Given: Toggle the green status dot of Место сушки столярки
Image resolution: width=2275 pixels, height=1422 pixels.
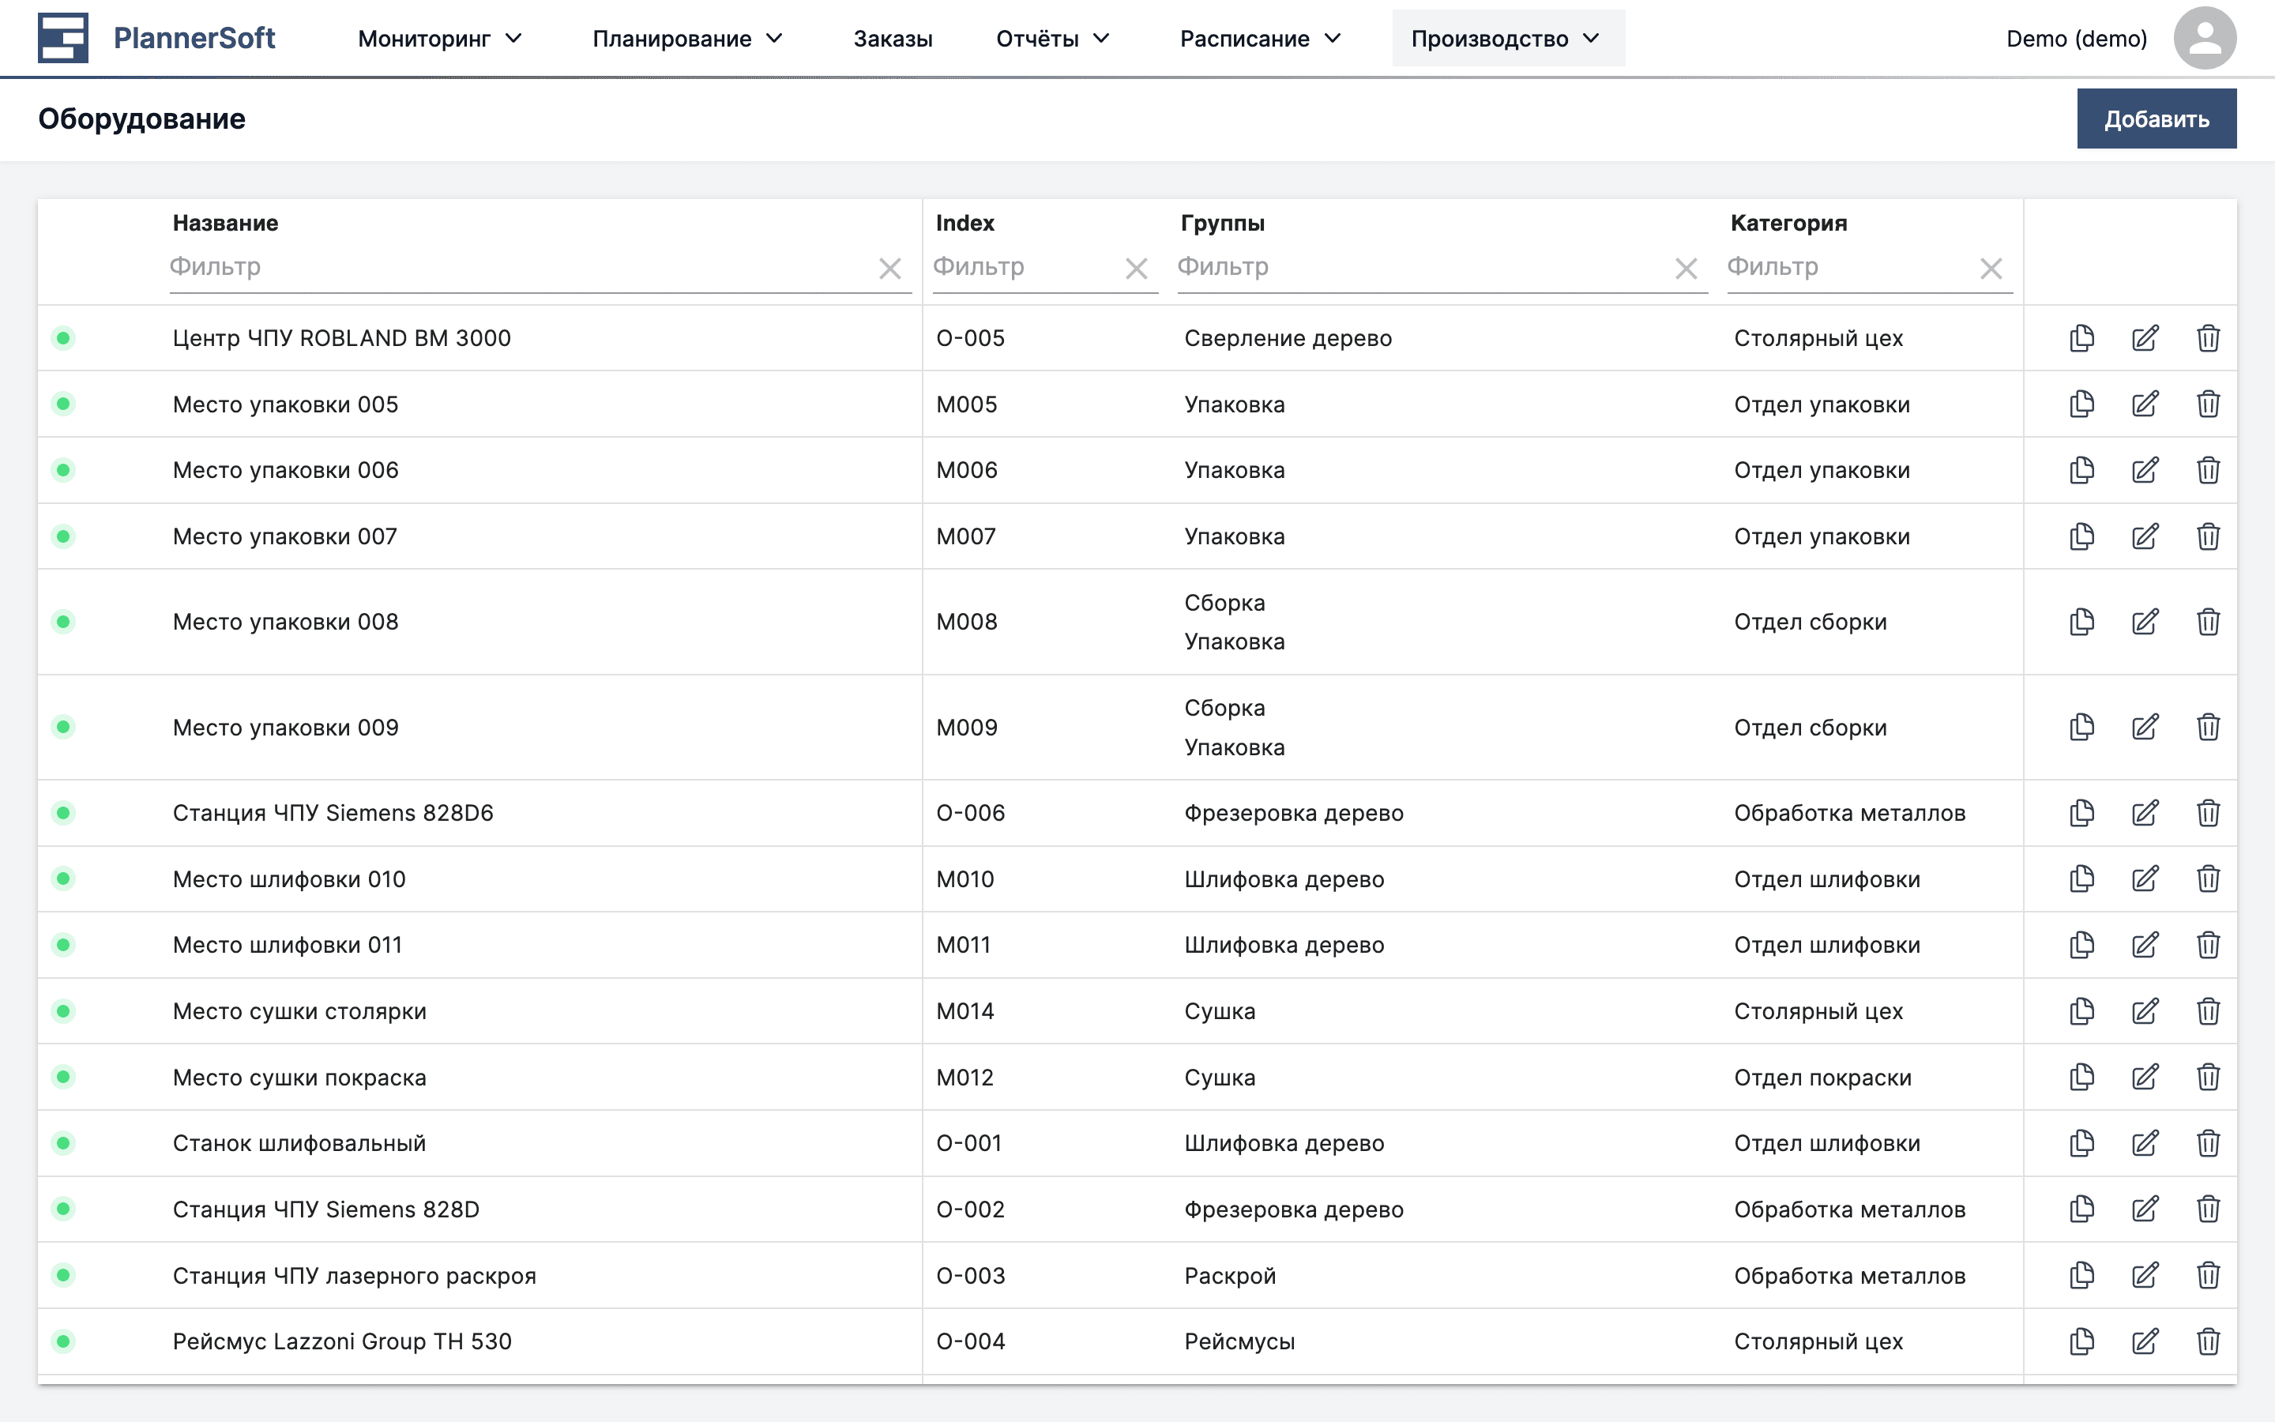Looking at the screenshot, I should pos(63,1011).
